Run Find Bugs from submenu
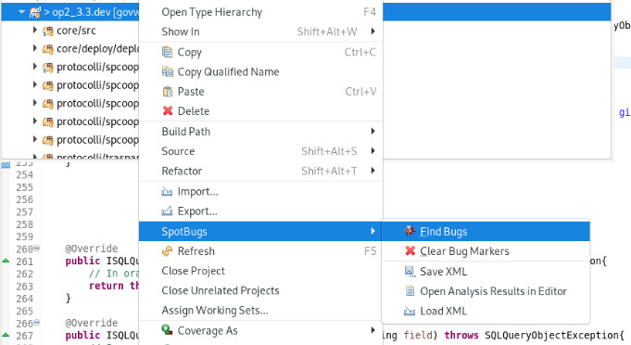 pos(486,231)
